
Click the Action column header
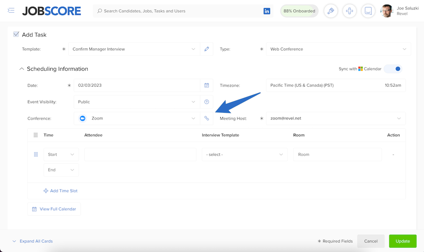(393, 135)
